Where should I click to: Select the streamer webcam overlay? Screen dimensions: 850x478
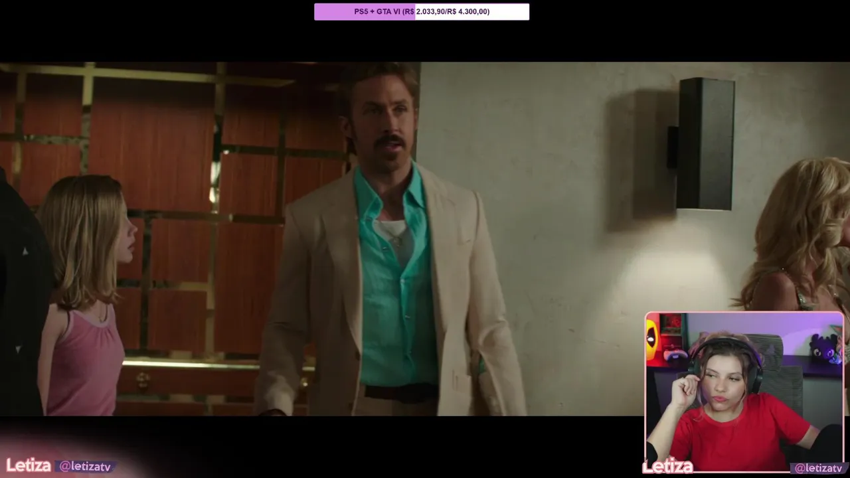(x=744, y=392)
